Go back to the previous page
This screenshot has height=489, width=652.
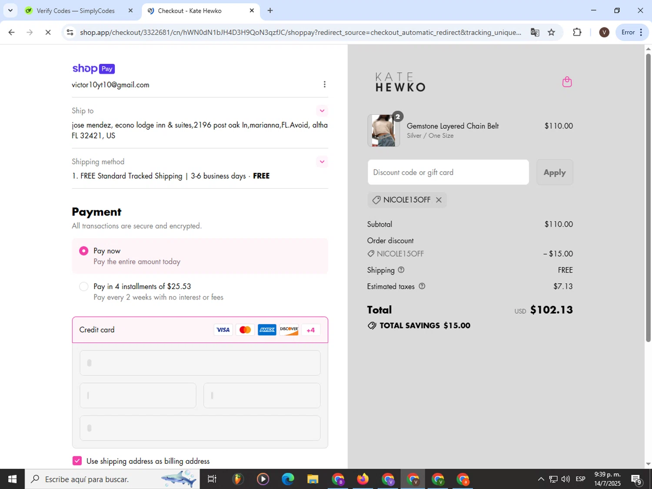pos(12,32)
